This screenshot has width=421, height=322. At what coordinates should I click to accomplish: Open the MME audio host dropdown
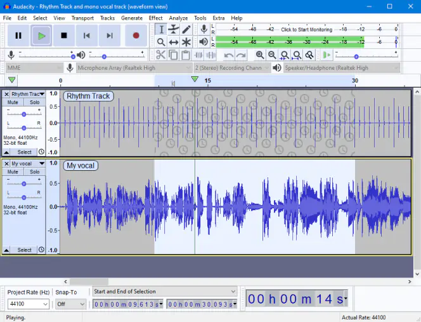point(34,68)
